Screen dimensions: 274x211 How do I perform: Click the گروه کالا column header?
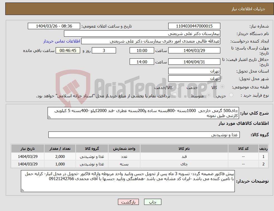pyautogui.click(x=92, y=149)
